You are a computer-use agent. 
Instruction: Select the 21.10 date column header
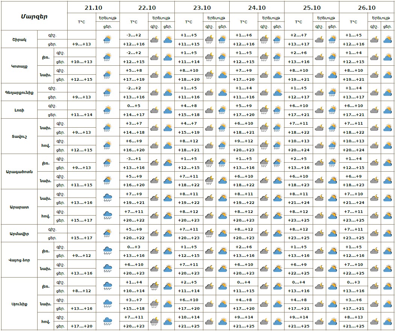point(93,8)
